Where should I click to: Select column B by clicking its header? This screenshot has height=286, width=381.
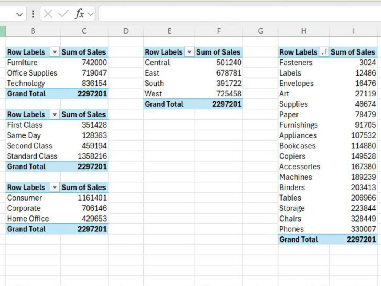pos(33,32)
